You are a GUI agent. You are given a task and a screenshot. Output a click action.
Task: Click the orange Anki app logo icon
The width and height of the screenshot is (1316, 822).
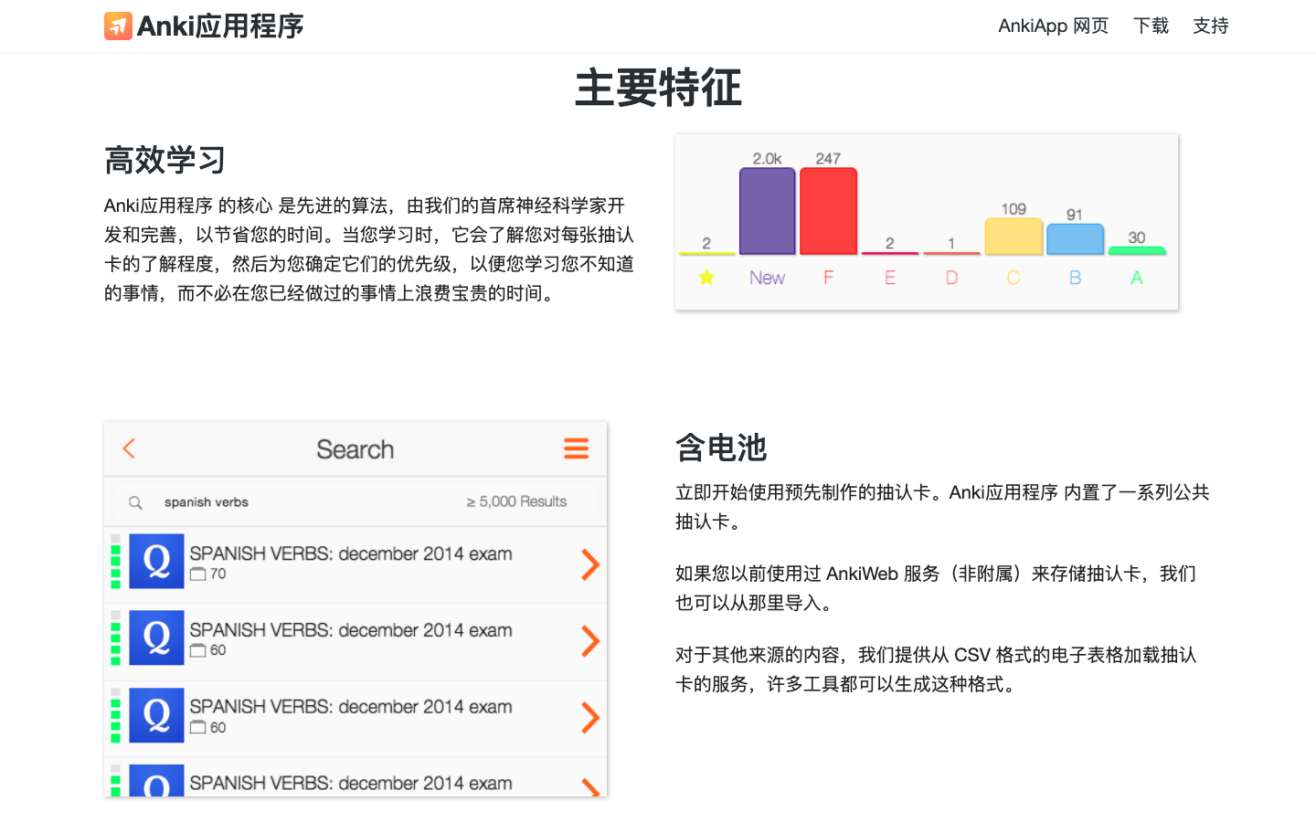coord(118,26)
